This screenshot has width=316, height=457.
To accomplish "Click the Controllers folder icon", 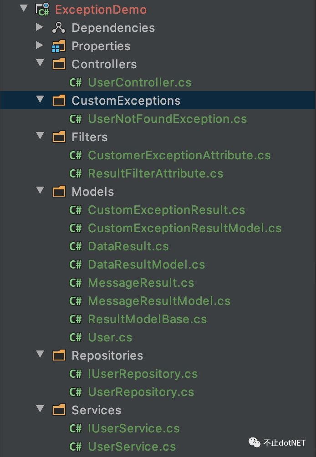I will (59, 64).
